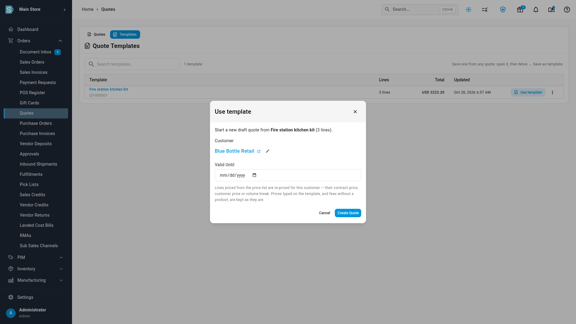Focus the Valid Until date field
This screenshot has width=576, height=324.
(x=288, y=175)
